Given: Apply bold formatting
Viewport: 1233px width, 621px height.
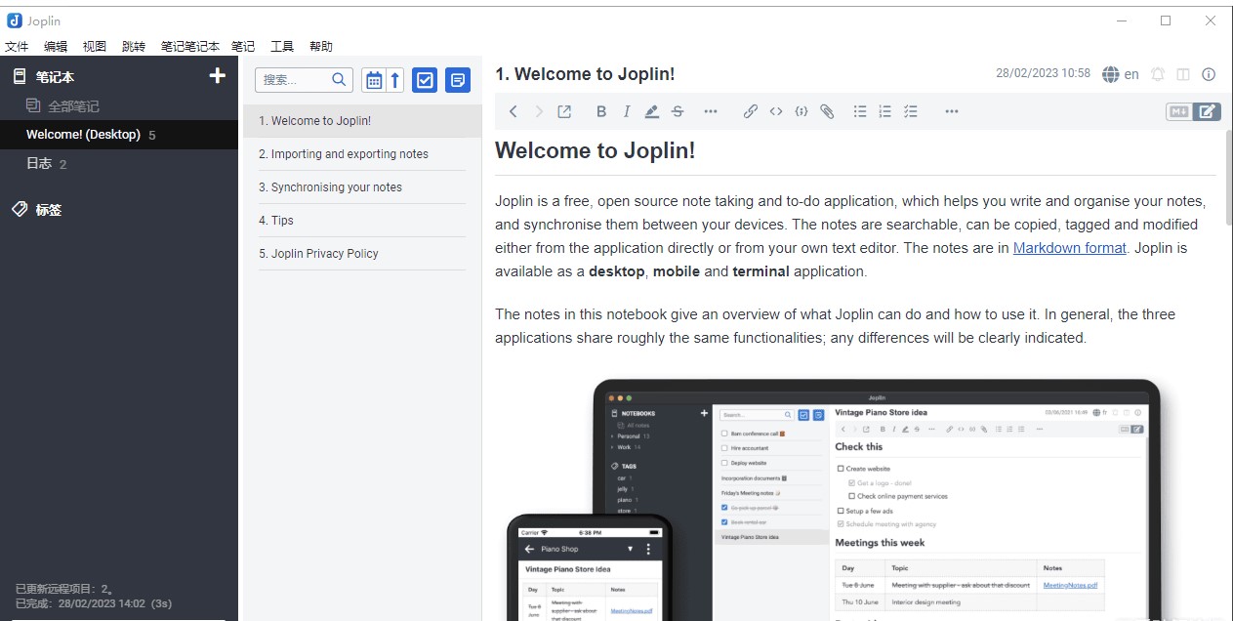Looking at the screenshot, I should pyautogui.click(x=601, y=111).
